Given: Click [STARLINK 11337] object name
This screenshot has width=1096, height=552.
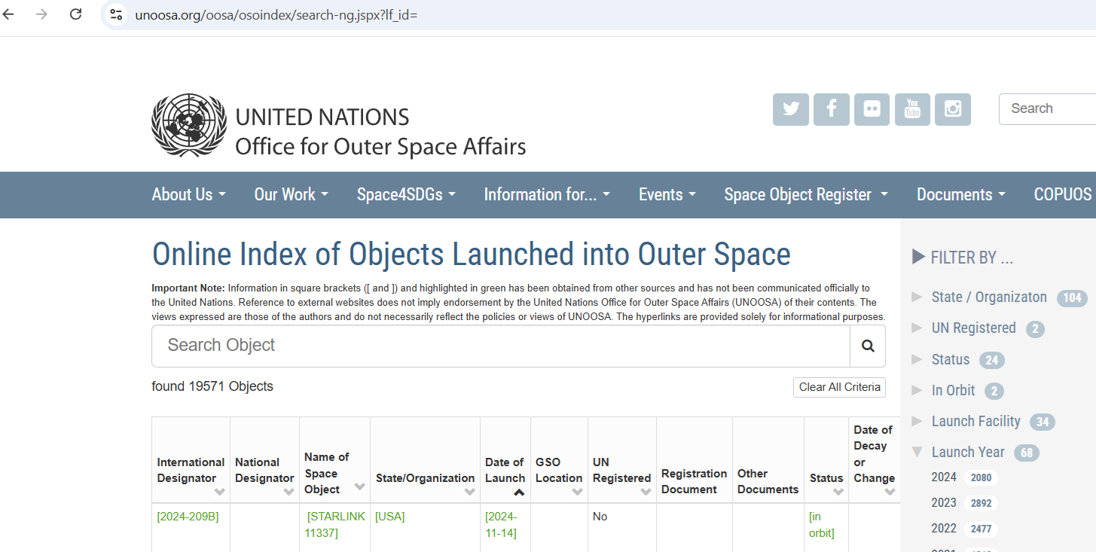Looking at the screenshot, I should 335,525.
